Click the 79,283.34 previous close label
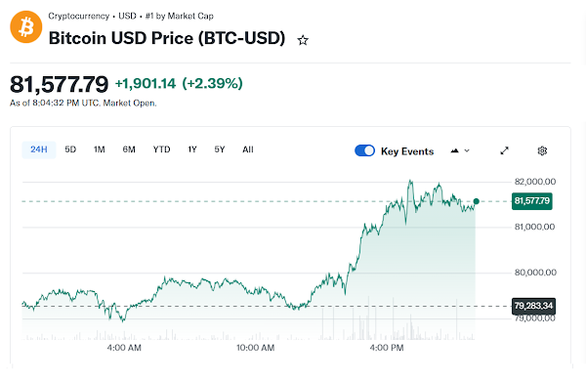This screenshot has height=379, width=586. pos(533,306)
